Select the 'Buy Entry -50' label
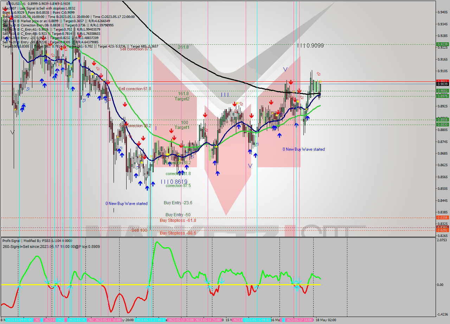 178,215
